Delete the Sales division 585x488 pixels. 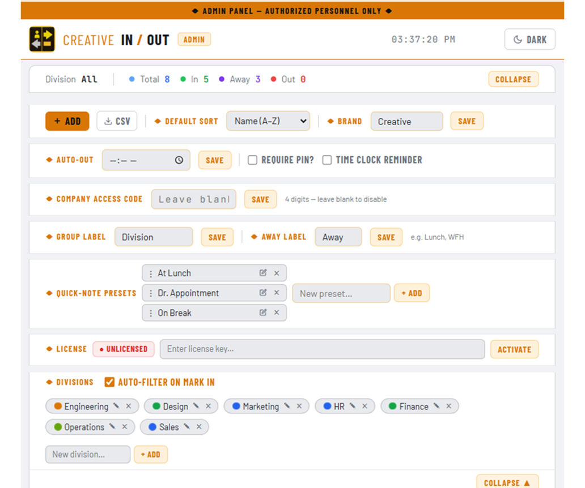(x=199, y=426)
